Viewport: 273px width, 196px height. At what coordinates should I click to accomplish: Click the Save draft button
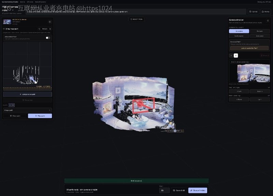pos(179,191)
